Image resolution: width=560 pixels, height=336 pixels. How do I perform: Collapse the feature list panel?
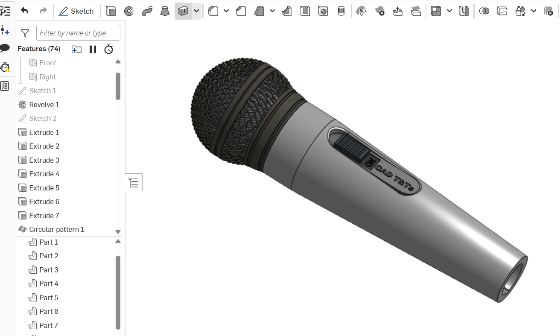click(133, 182)
